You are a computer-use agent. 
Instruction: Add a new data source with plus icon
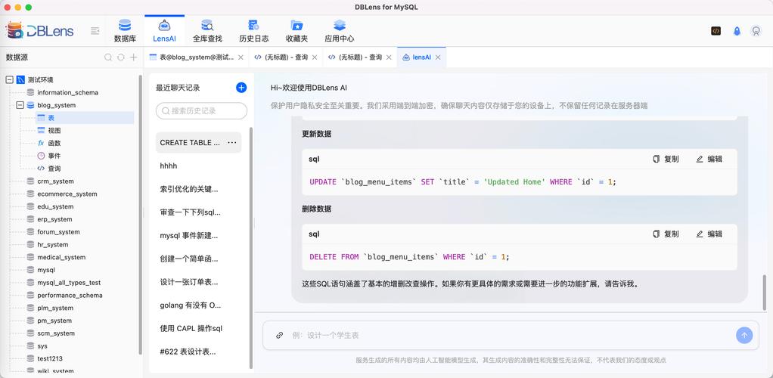coord(134,57)
